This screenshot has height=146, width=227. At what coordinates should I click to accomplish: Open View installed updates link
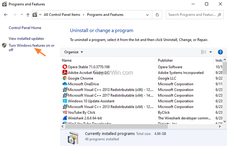point(26,39)
